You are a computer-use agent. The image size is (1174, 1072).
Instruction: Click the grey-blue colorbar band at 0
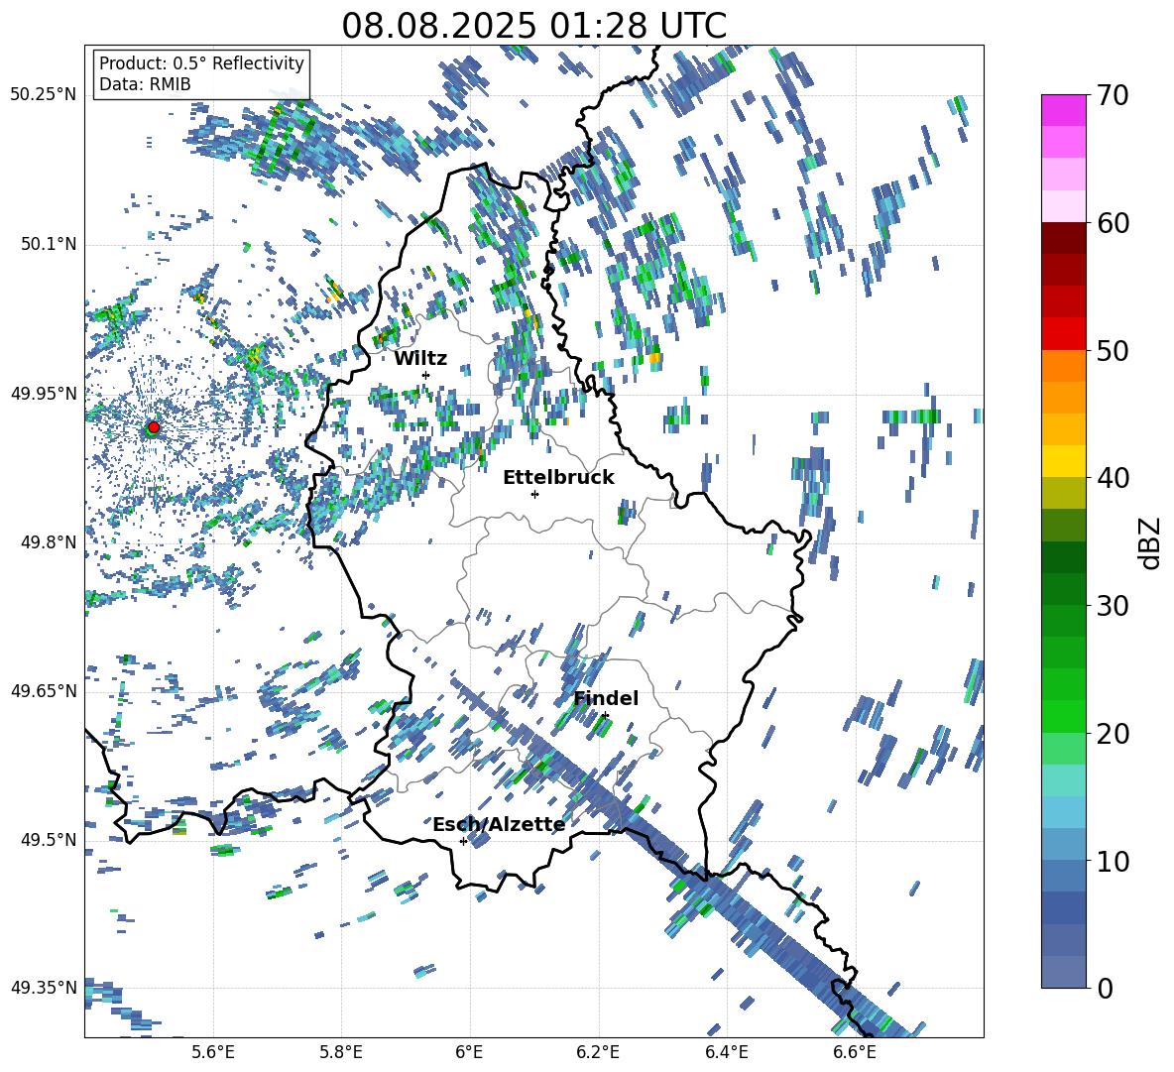[1063, 972]
